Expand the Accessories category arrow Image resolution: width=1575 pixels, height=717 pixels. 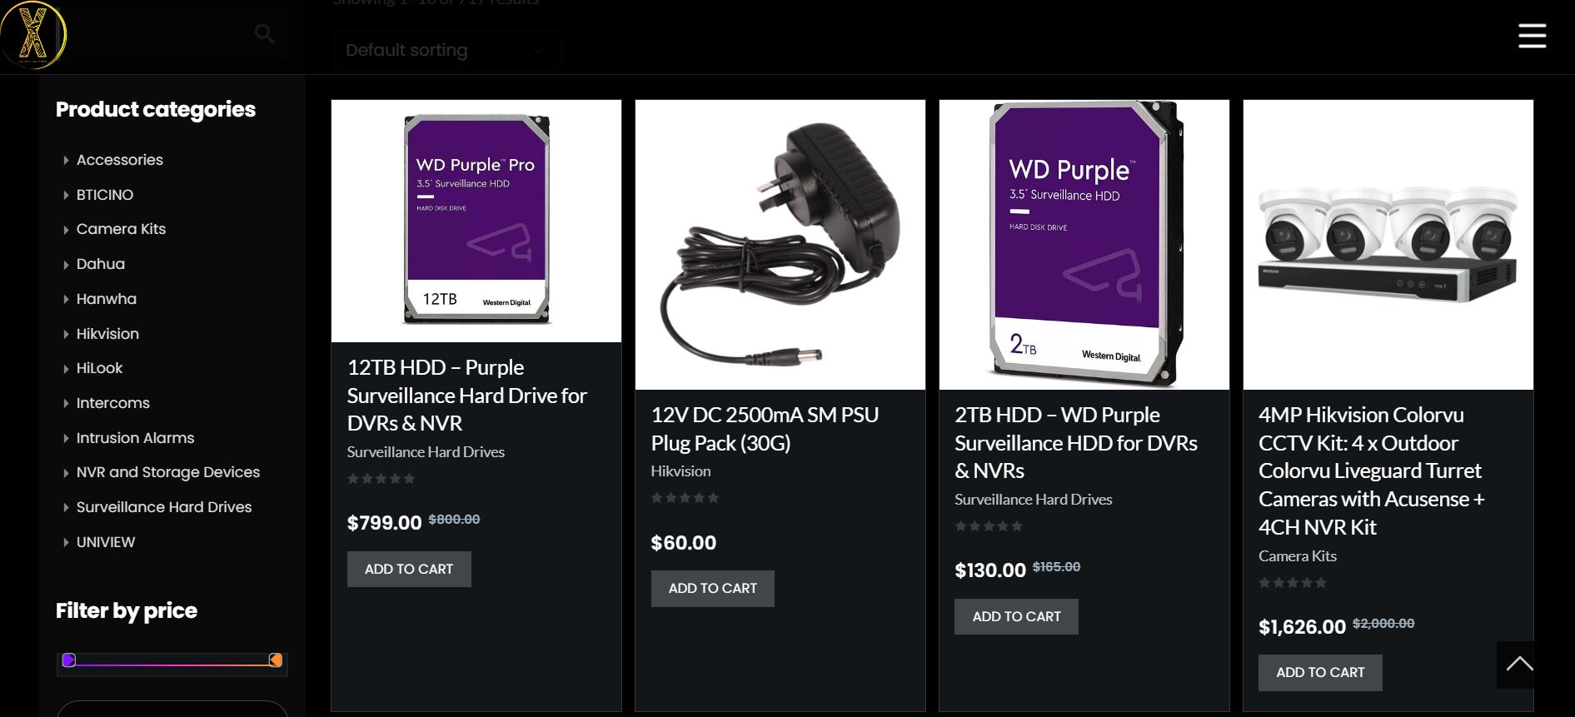(66, 160)
